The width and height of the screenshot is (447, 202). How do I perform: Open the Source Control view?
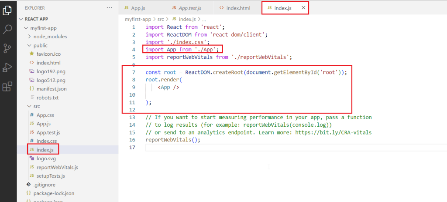point(7,48)
